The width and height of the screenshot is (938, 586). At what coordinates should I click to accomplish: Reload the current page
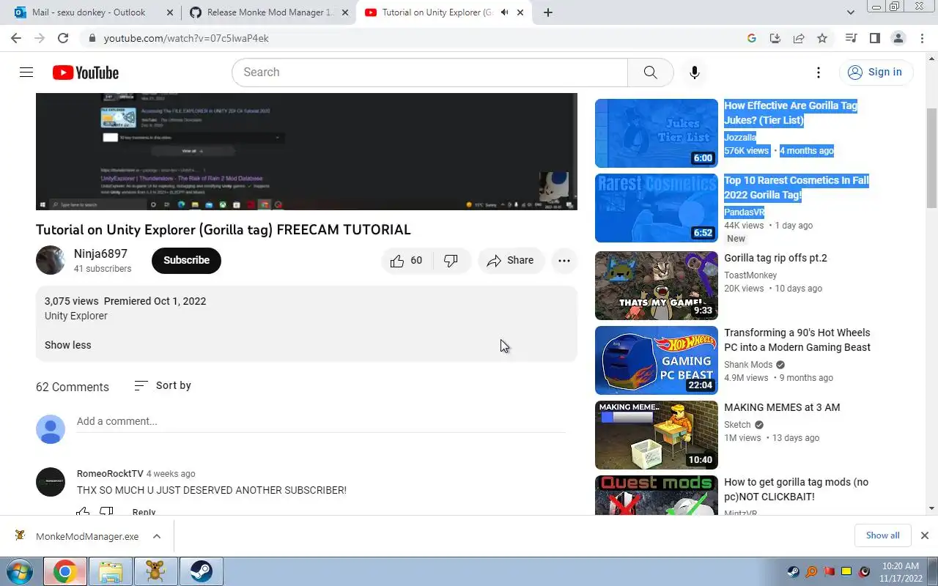(x=63, y=38)
